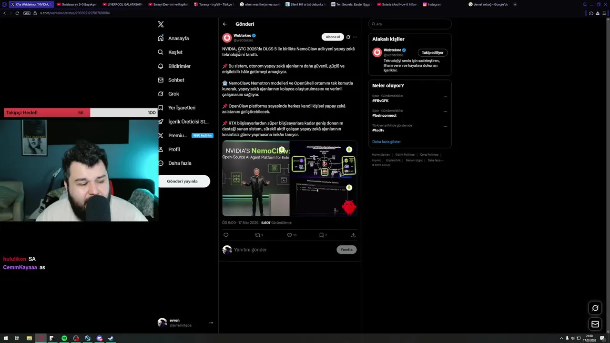Open the floating Grok button
610x343 pixels.
click(595, 308)
